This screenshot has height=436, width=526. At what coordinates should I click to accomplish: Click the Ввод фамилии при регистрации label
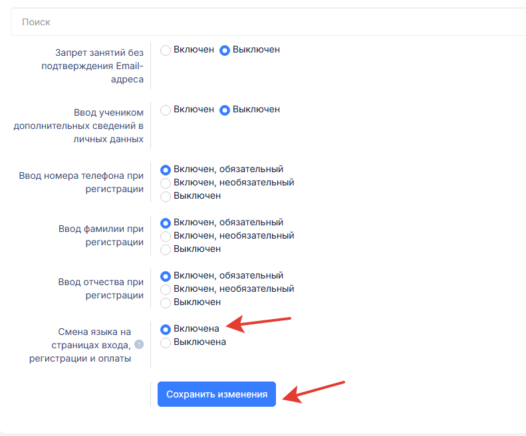click(x=101, y=235)
